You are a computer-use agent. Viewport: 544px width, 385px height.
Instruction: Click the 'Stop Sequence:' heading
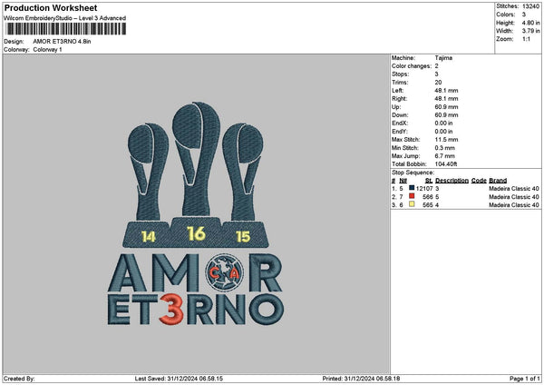(x=413, y=173)
